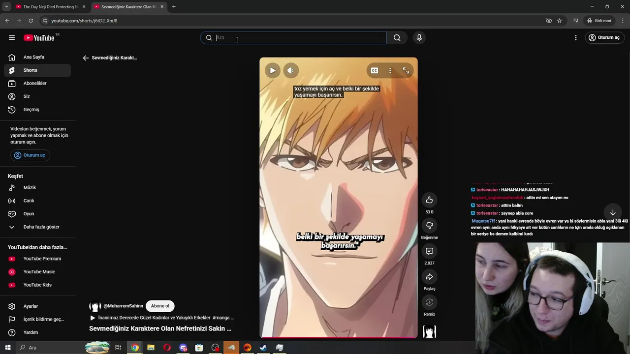Open Oyun gaming section
Viewport: 630px width, 354px height.
tap(37, 214)
